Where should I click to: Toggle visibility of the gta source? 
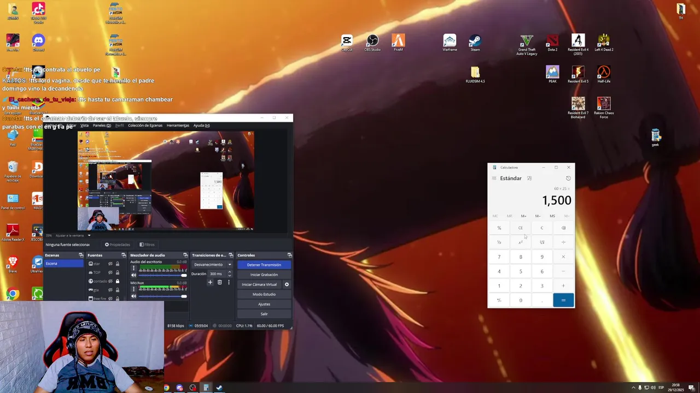pyautogui.click(x=110, y=290)
